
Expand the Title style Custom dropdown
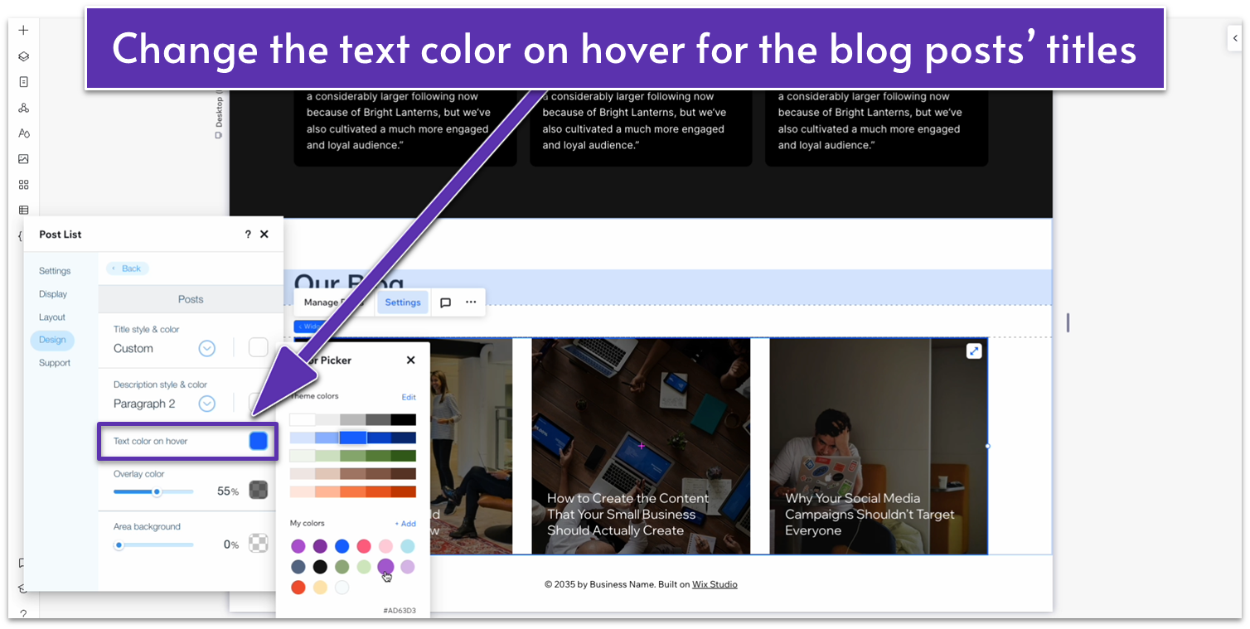[207, 349]
